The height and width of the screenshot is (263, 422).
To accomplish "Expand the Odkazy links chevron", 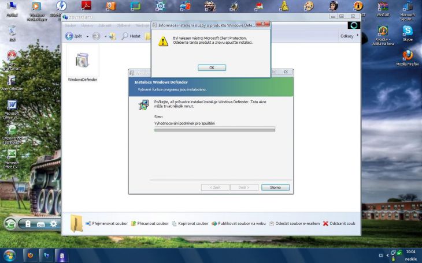I will pyautogui.click(x=357, y=35).
